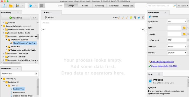Select Decision Tree operator
189x97 pixels.
click(x=19, y=89)
